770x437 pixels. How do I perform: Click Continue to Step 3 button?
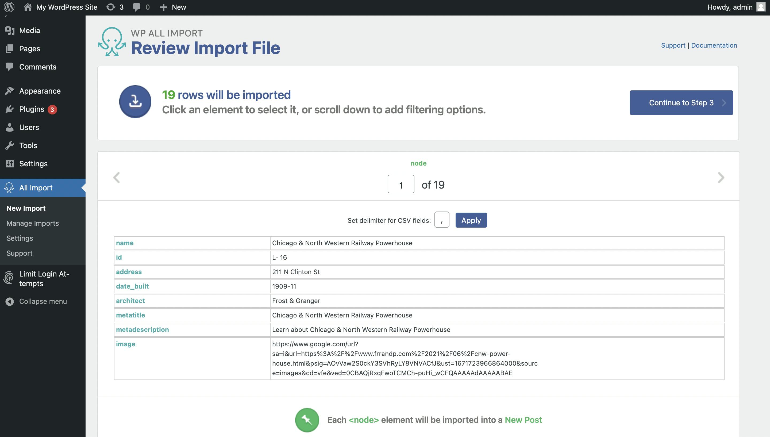(x=681, y=103)
